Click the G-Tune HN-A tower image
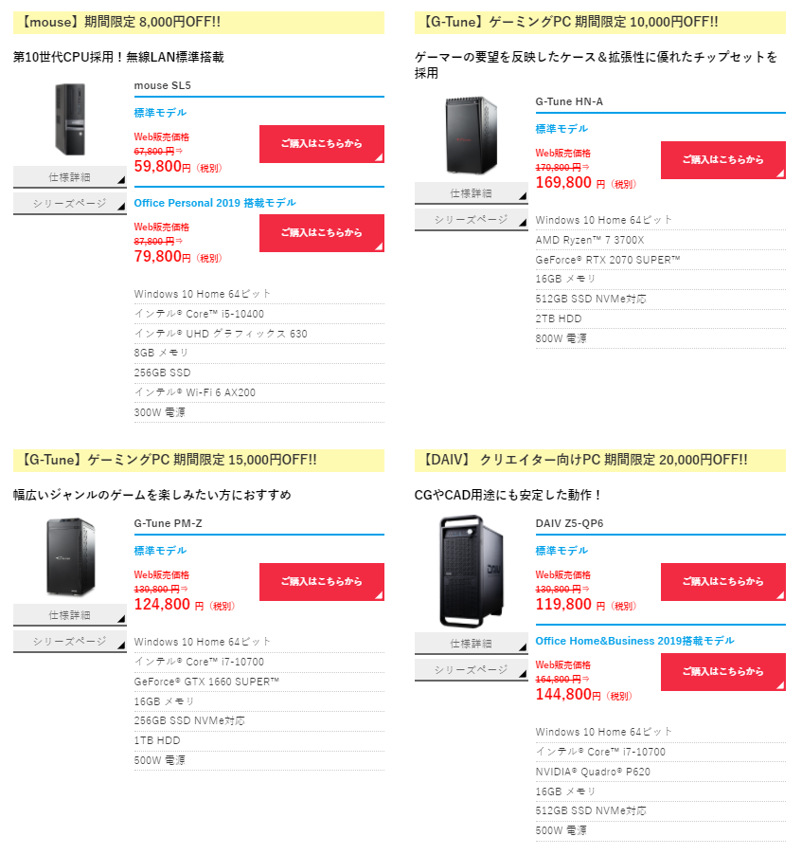802x855 pixels. (472, 136)
